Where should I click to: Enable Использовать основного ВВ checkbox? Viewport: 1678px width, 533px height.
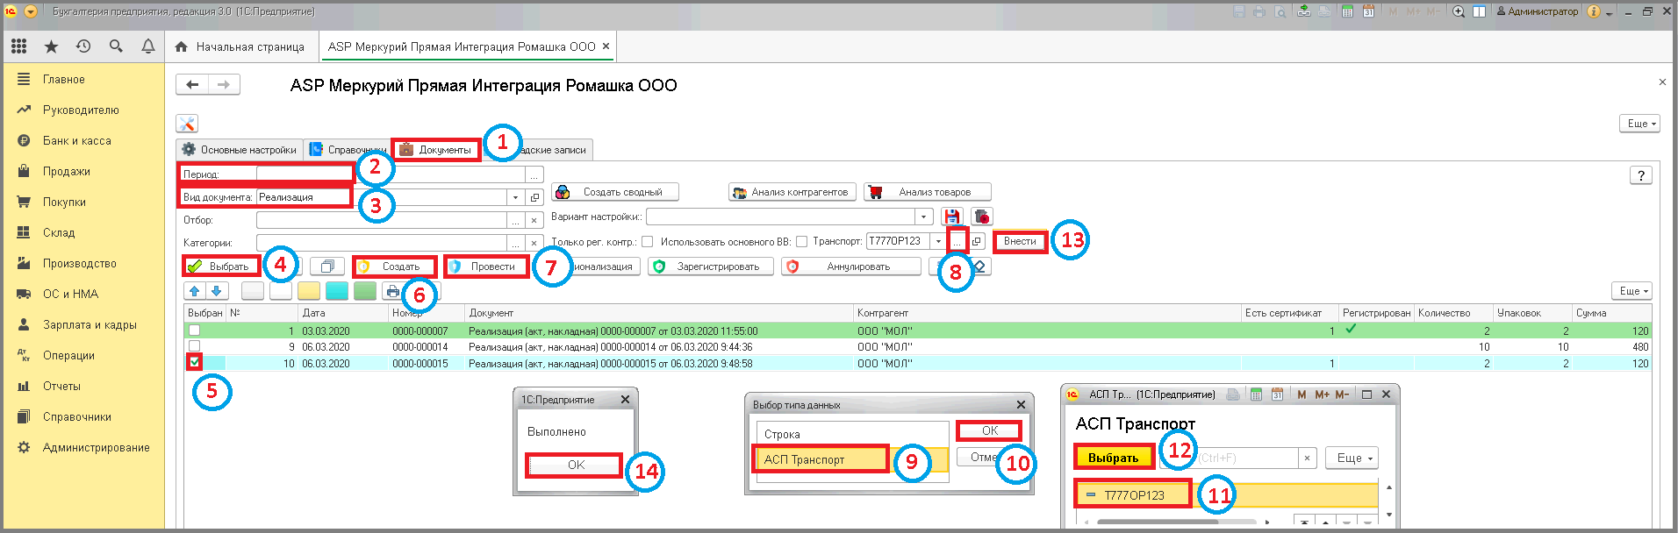(x=801, y=242)
